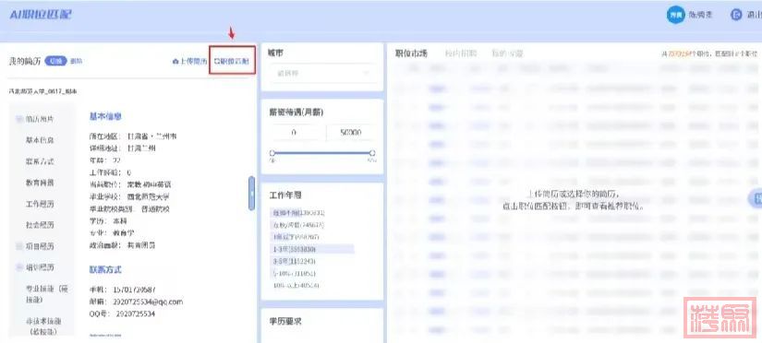Viewport: 762px width, 343px height.
Task: Click the blue user avatar icon
Action: point(675,15)
